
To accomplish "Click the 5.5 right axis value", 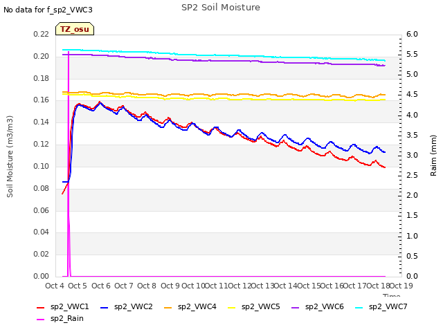I will [x=412, y=54].
